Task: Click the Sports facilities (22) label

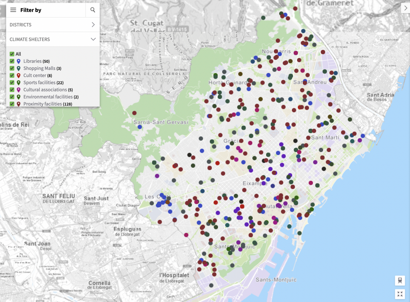Action: (x=43, y=83)
